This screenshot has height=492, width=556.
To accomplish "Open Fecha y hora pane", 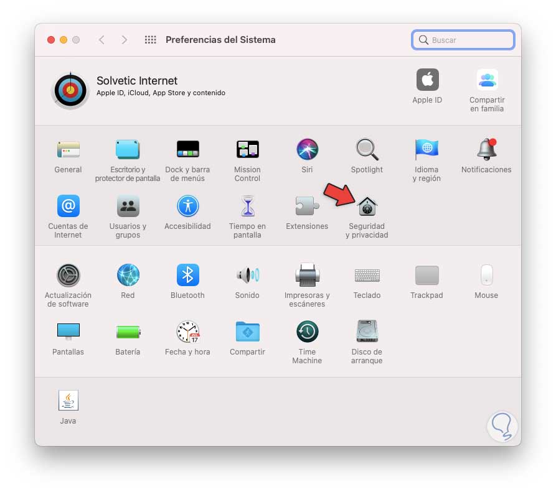I will [187, 332].
